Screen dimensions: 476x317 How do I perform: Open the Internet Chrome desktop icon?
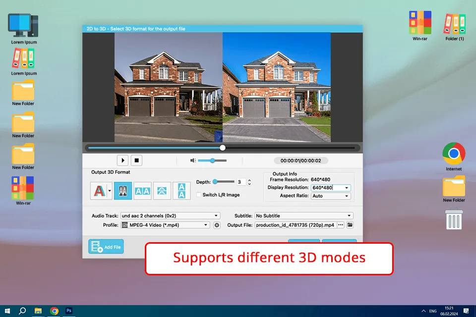point(454,157)
